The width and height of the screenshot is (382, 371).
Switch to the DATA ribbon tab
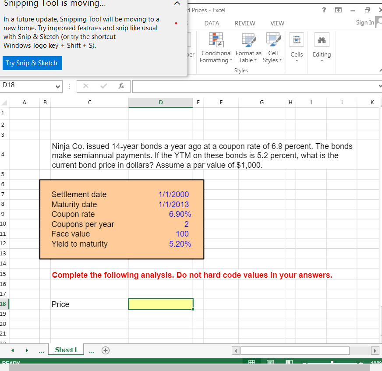[x=212, y=23]
